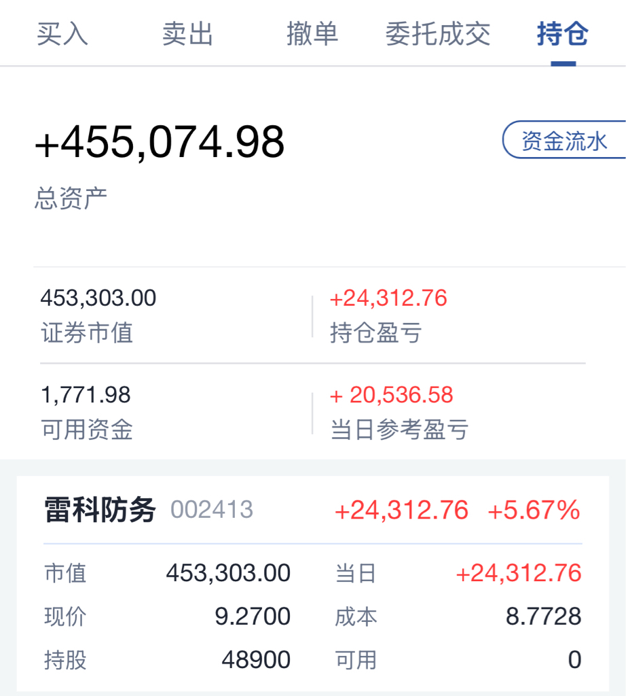Viewport: 626px width, 696px height.
Task: Click available funds value 1,771.98
Action: pos(86,395)
